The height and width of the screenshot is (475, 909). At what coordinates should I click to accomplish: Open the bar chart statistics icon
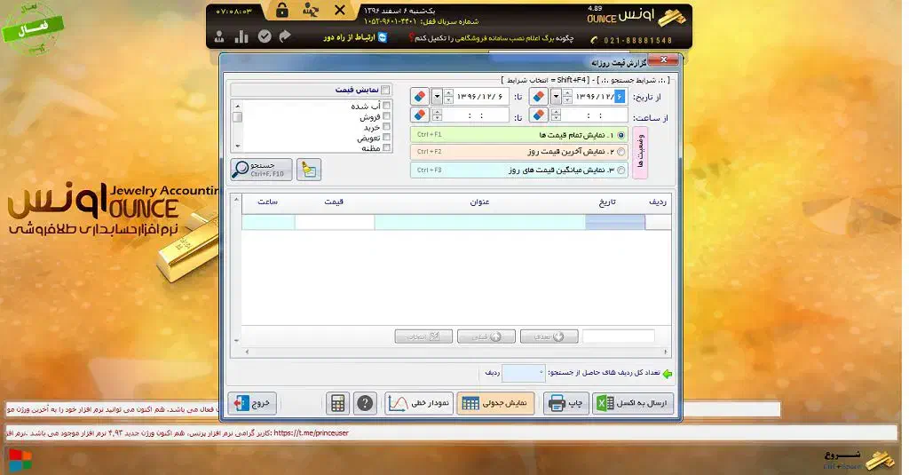[241, 36]
